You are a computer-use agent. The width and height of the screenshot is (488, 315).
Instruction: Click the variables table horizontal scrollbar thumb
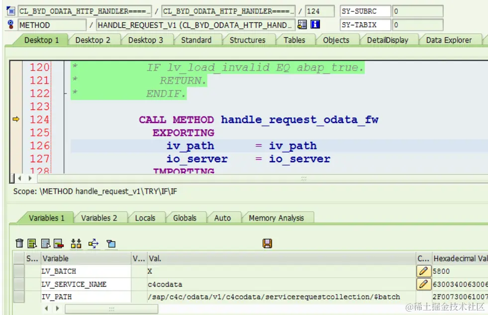coord(111,309)
